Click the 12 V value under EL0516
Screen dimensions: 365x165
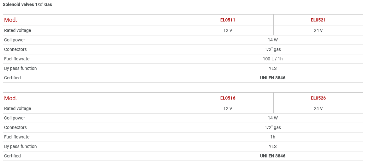click(x=228, y=108)
